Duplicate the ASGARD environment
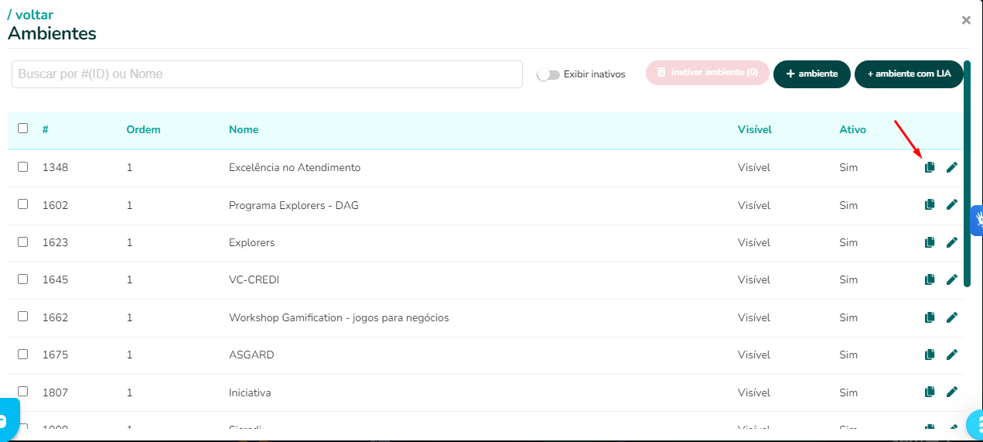This screenshot has height=442, width=983. click(930, 355)
